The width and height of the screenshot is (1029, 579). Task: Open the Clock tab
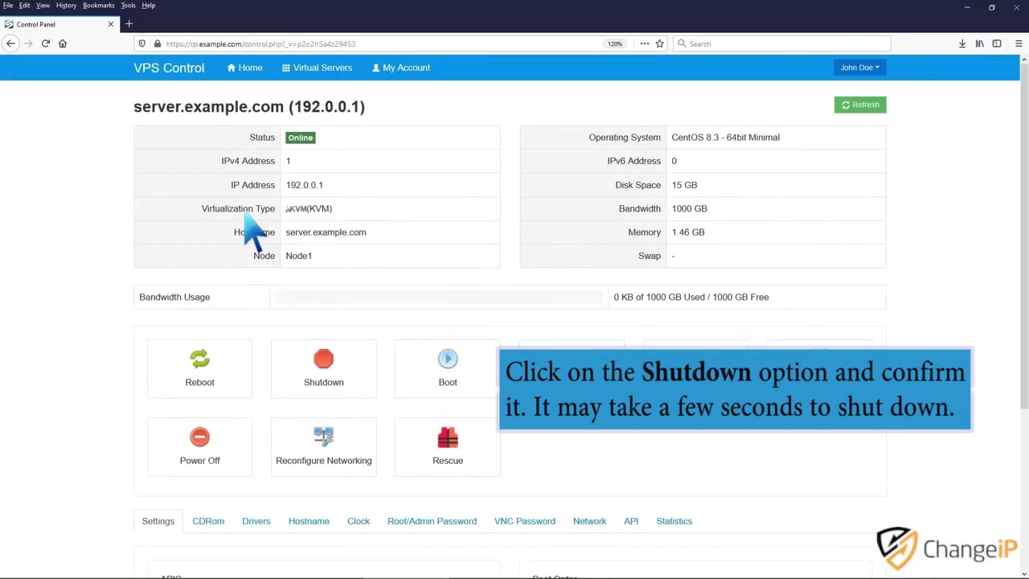coord(359,521)
